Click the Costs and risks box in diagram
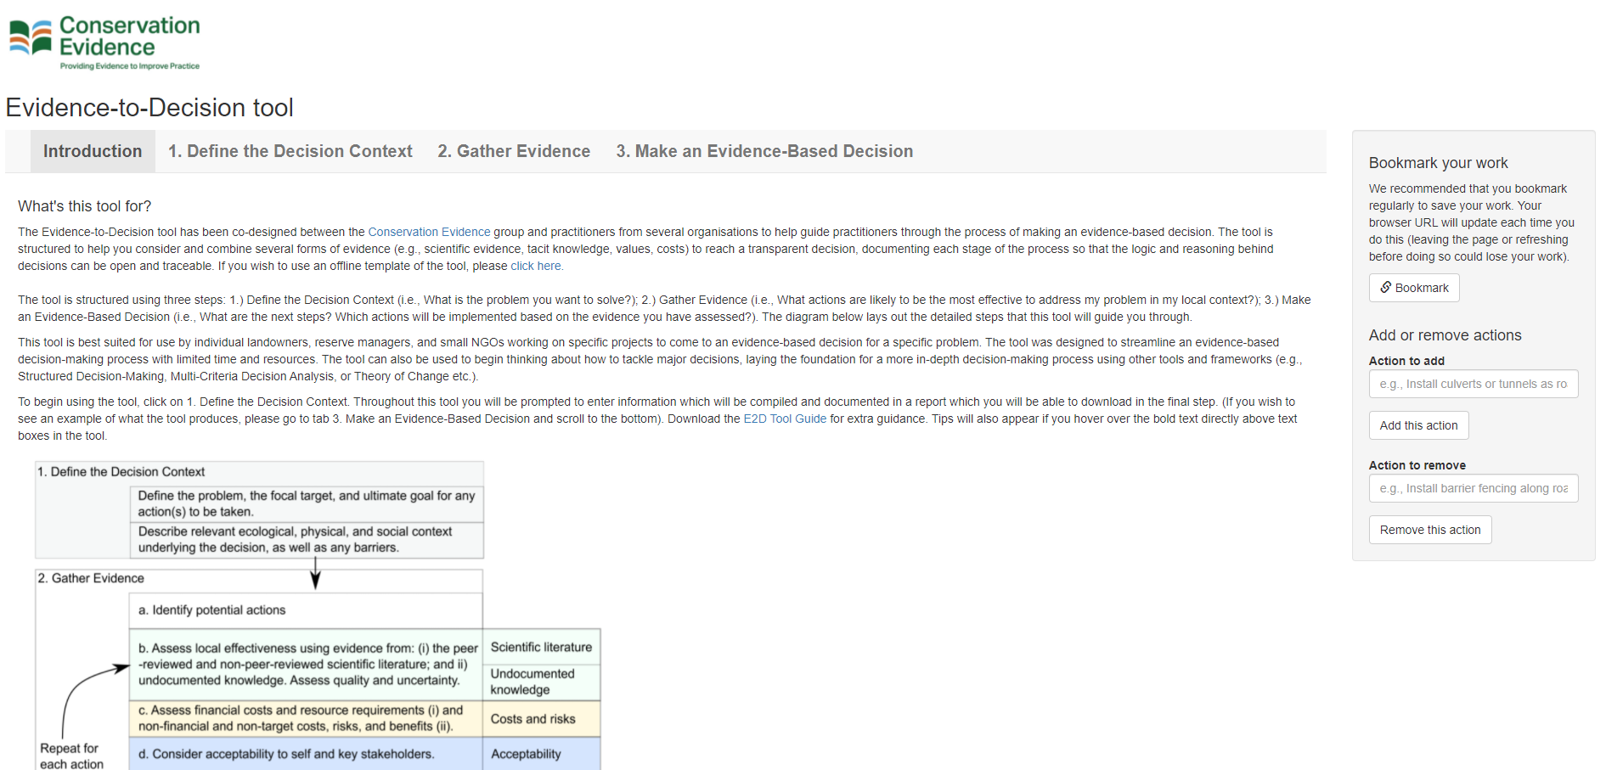This screenshot has width=1606, height=770. click(x=541, y=718)
